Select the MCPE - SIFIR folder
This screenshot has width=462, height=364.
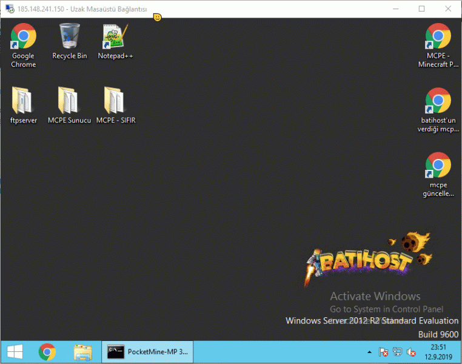(x=115, y=105)
